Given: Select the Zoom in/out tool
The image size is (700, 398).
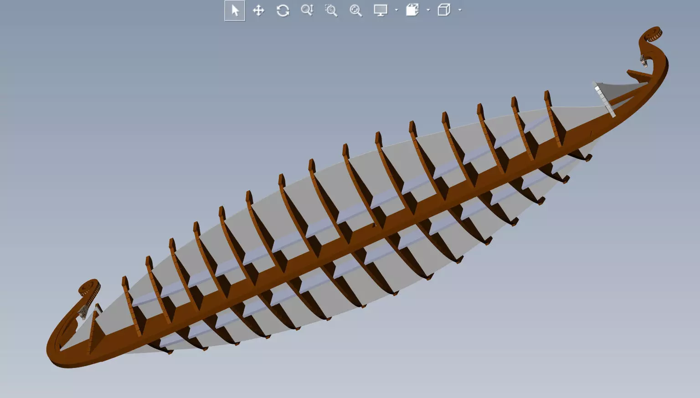Looking at the screenshot, I should 307,10.
